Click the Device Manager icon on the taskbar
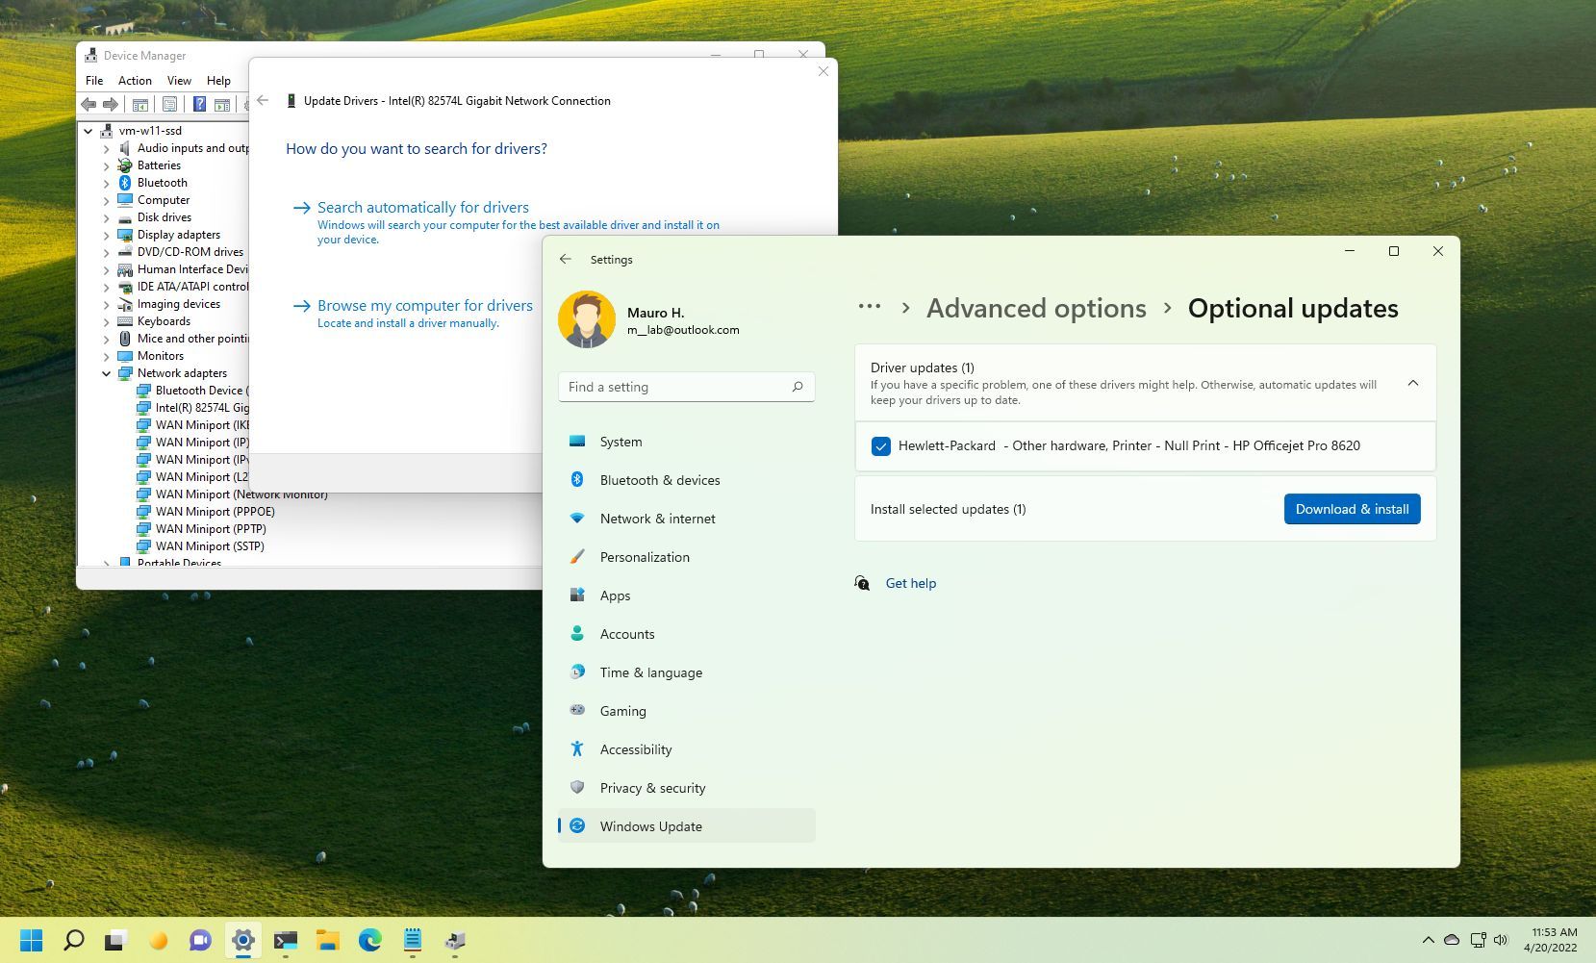Image resolution: width=1596 pixels, height=963 pixels. point(454,940)
